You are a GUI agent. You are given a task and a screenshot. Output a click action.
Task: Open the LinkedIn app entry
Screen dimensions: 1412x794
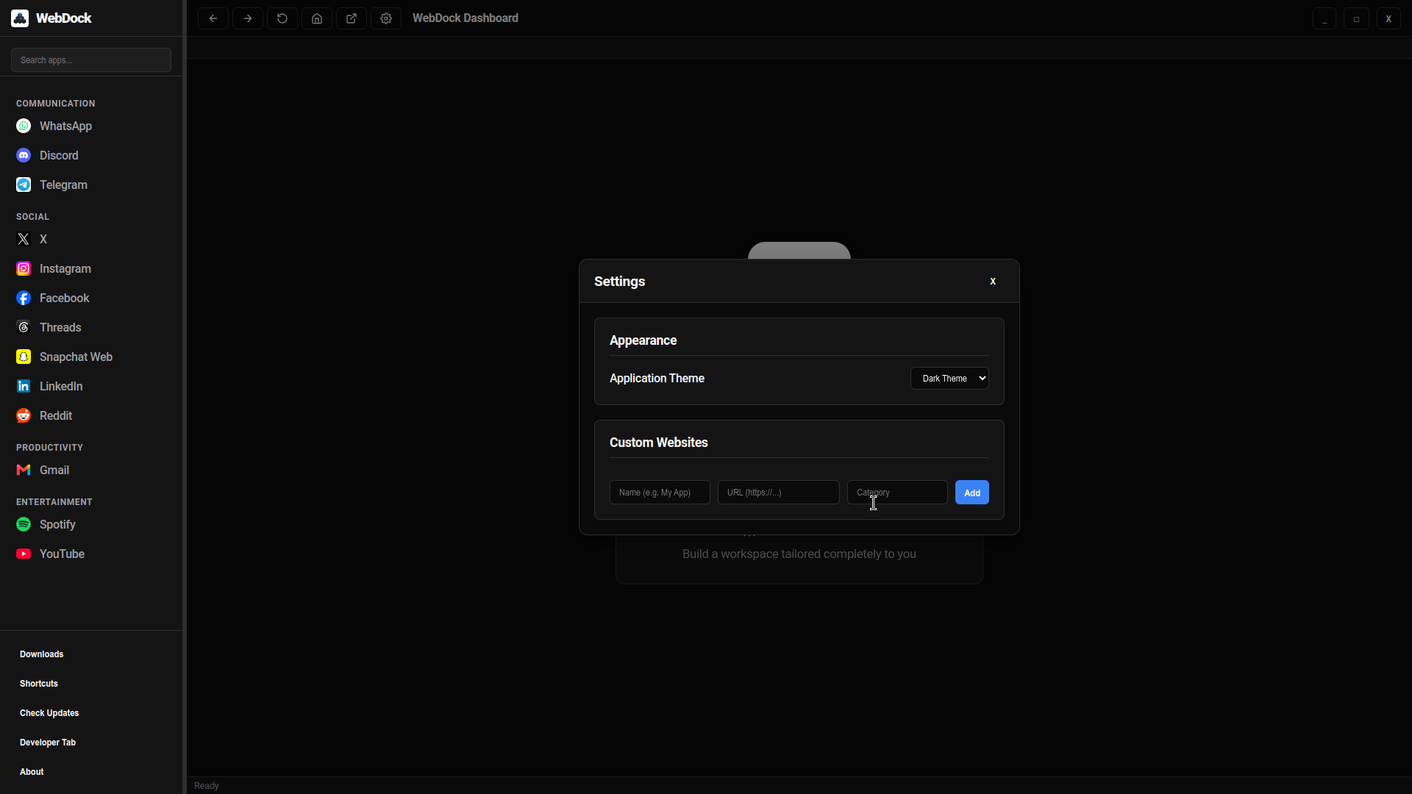coord(91,387)
